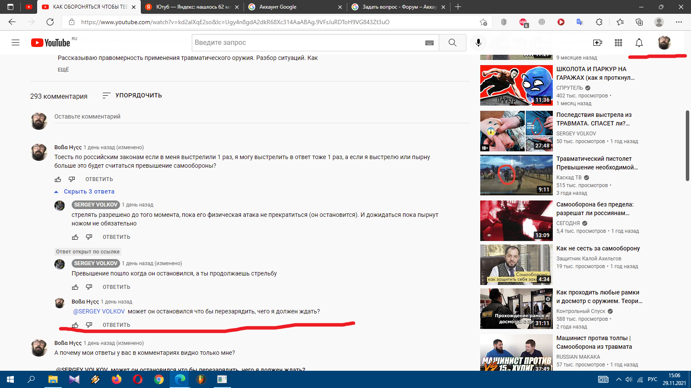Open Как проходить любые рамки thumbnail
Screen dimensions: 691x388
pos(517,309)
